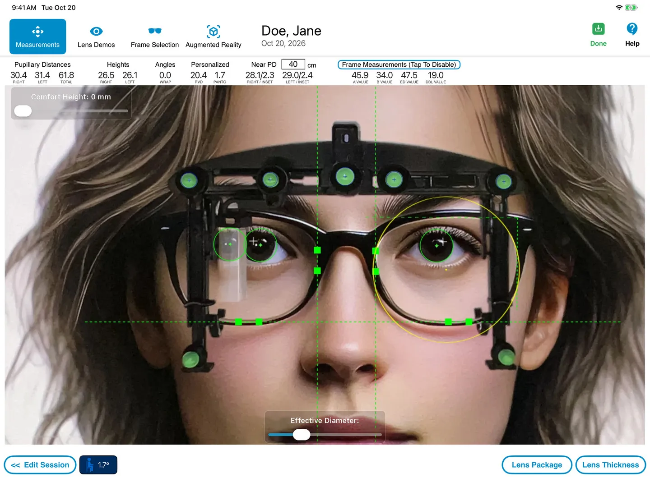Select total PD value 61.8

[x=66, y=75]
